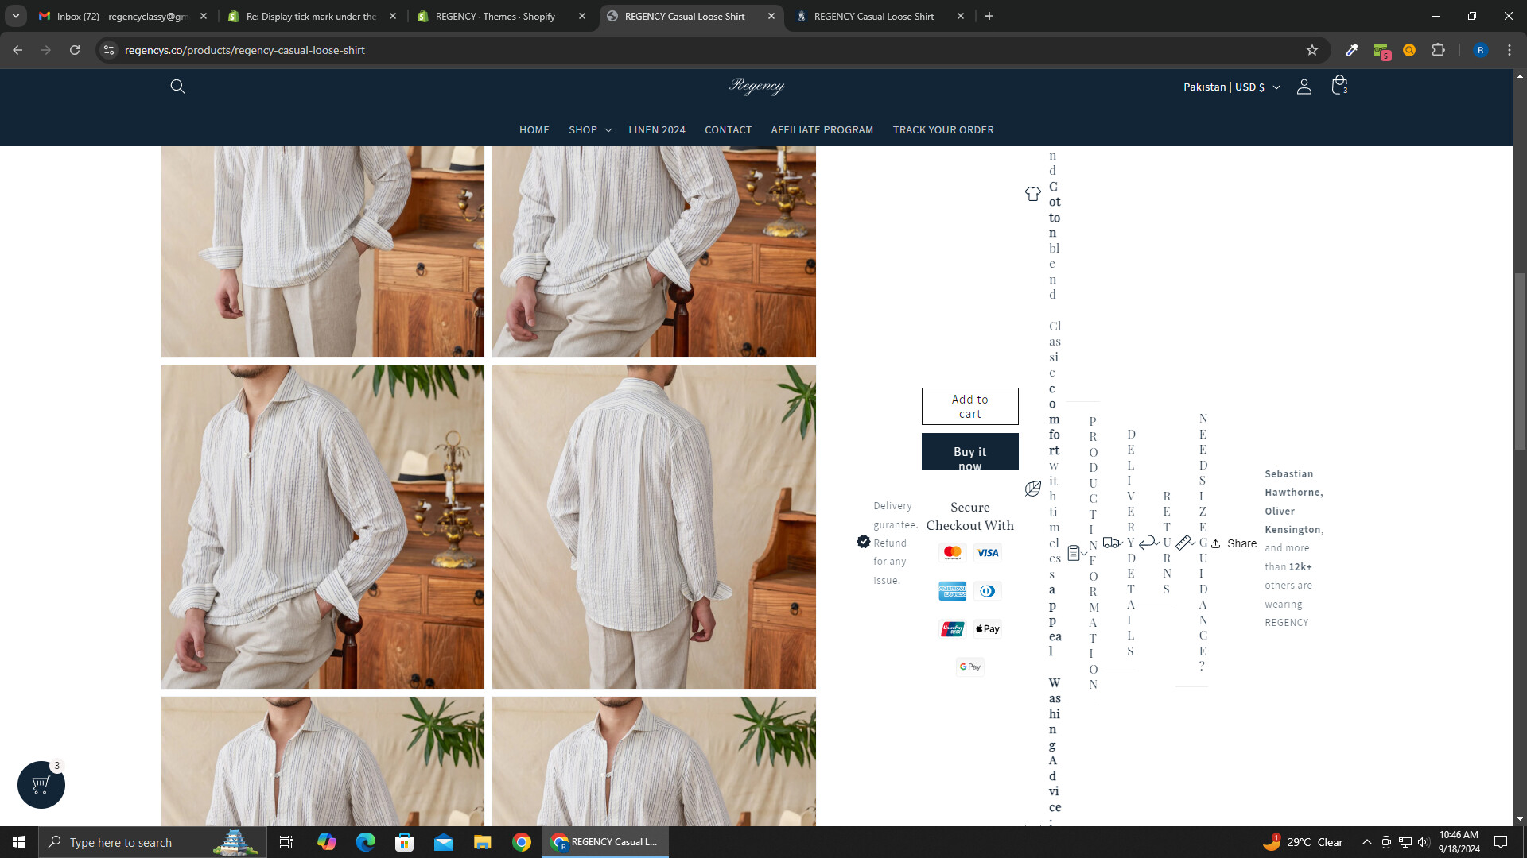Click the Google Pay payment icon
Viewport: 1527px width, 858px height.
click(x=969, y=667)
